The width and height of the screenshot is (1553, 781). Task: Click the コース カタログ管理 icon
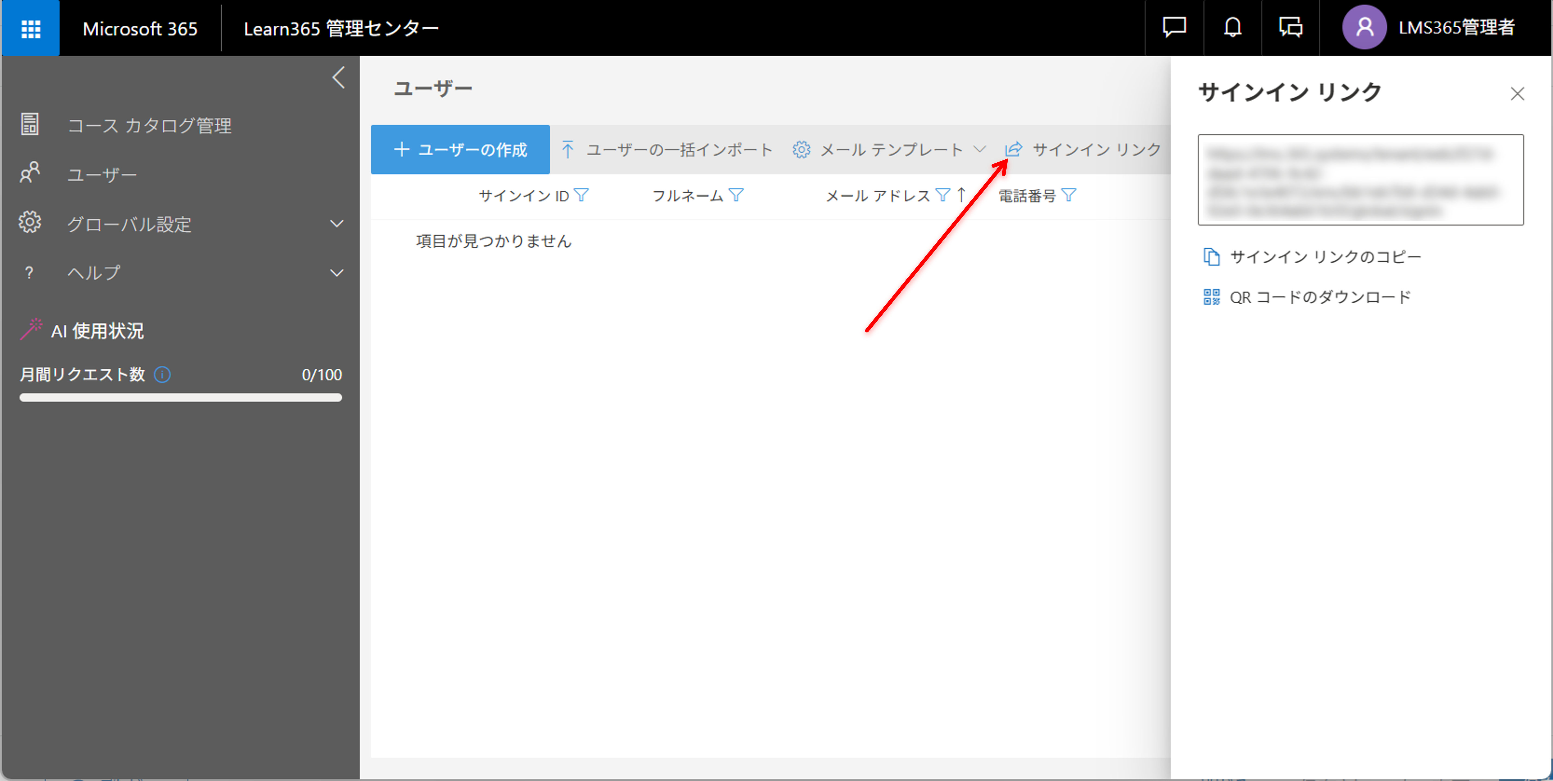click(x=30, y=125)
